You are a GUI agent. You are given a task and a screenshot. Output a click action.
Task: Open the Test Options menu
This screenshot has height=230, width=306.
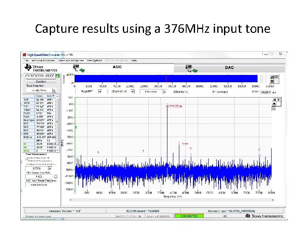(95, 60)
